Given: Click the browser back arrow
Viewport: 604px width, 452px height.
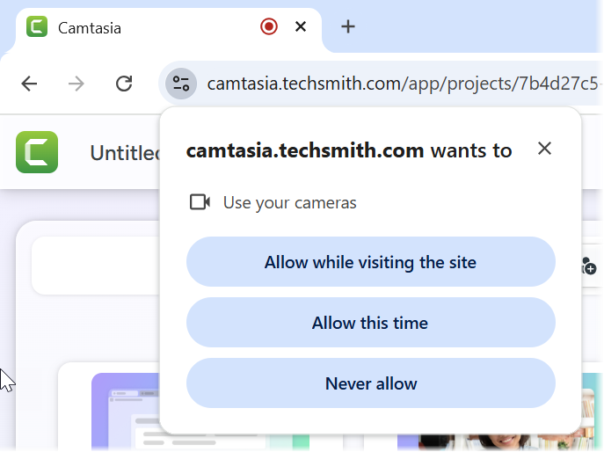Looking at the screenshot, I should tap(29, 84).
